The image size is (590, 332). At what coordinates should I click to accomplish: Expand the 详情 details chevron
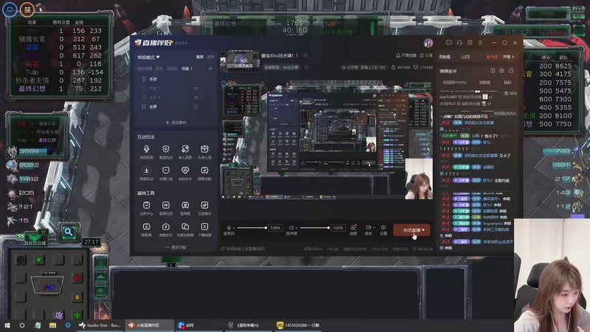coord(508,57)
